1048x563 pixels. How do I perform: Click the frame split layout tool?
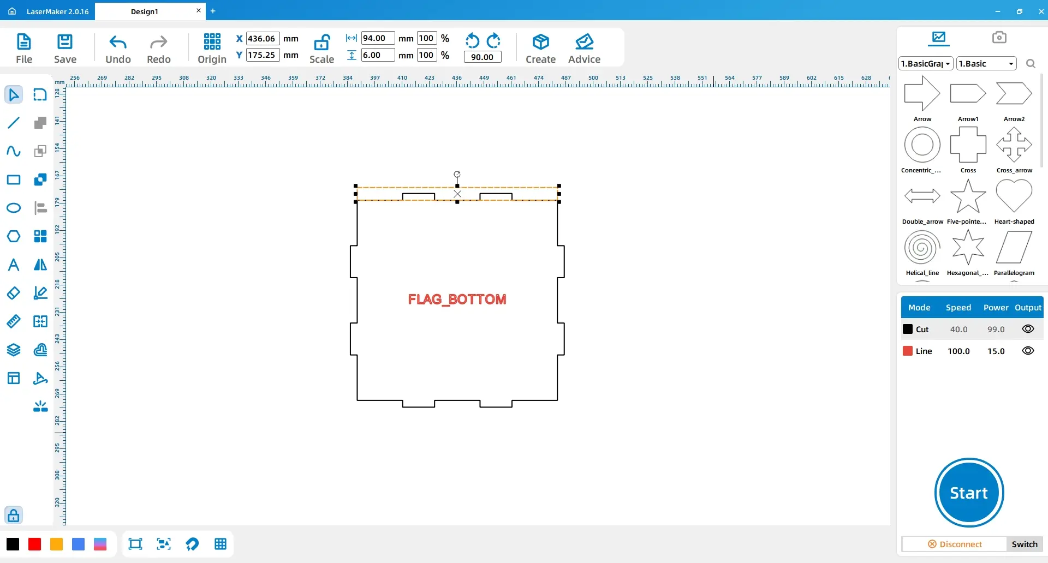40,321
